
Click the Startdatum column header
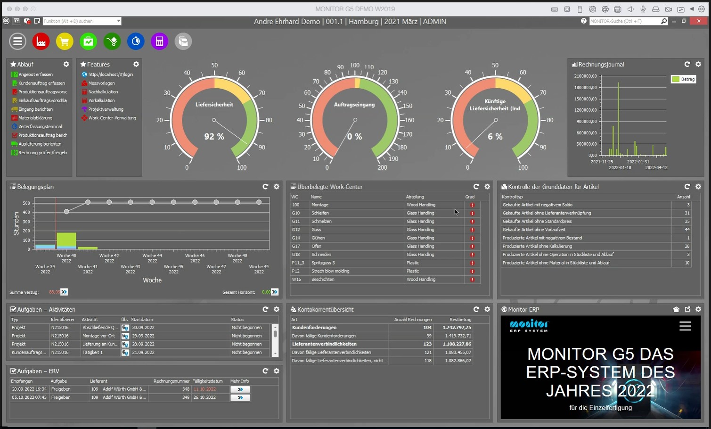tap(142, 320)
